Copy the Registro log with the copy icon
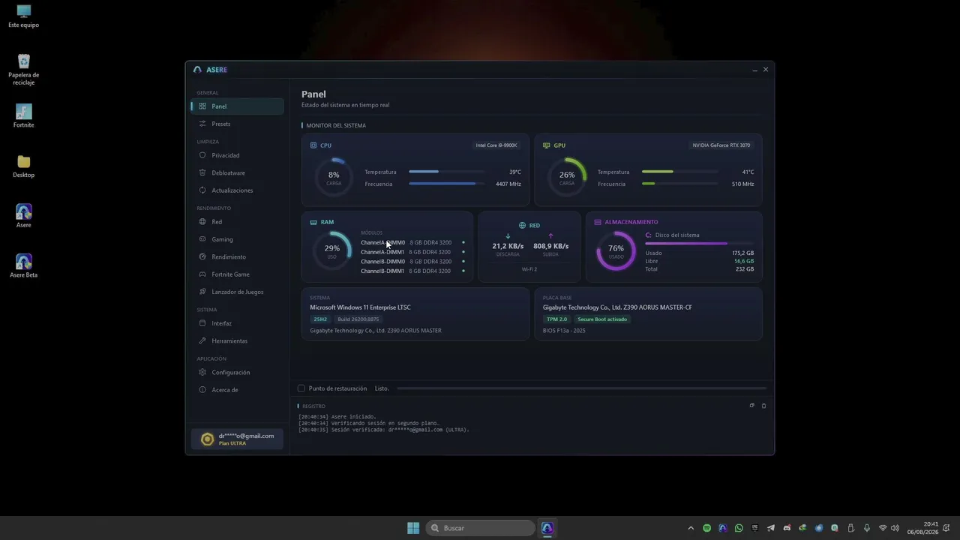This screenshot has width=960, height=540. 751,406
